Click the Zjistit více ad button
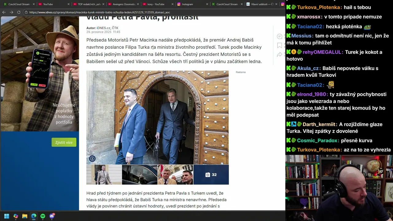This screenshot has height=221, width=393. coord(64,142)
